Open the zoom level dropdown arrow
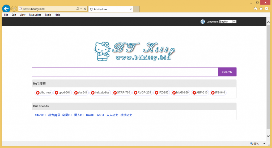The width and height of the screenshot is (272, 148). point(264,144)
